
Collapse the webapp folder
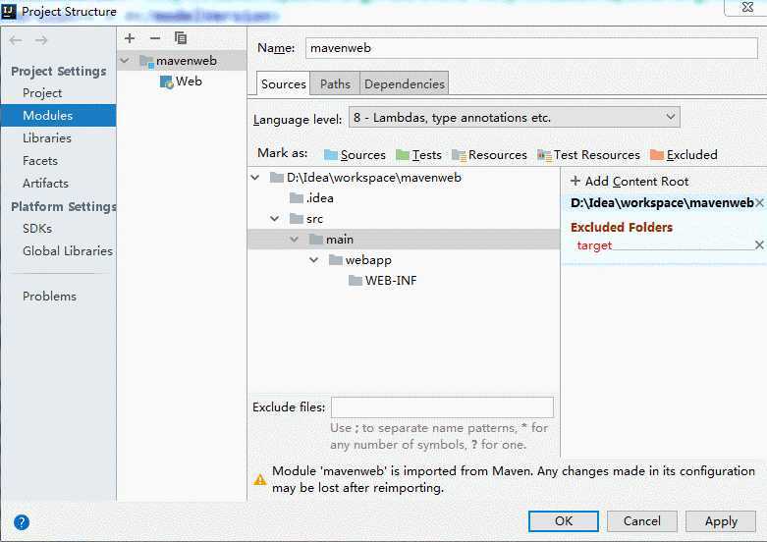click(313, 260)
